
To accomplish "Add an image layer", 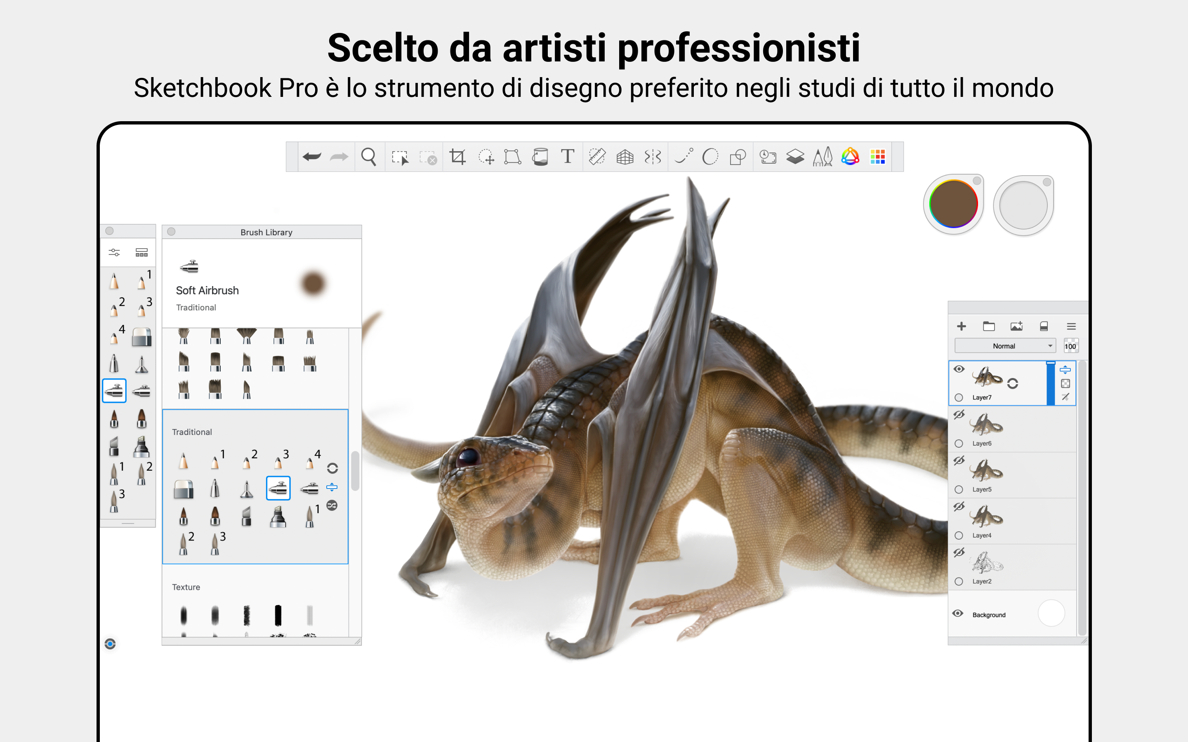I will [1016, 326].
